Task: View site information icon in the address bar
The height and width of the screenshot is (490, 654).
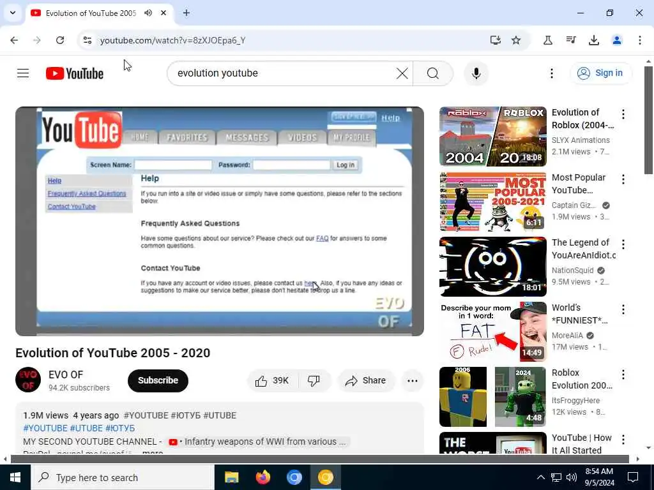Action: tap(87, 40)
